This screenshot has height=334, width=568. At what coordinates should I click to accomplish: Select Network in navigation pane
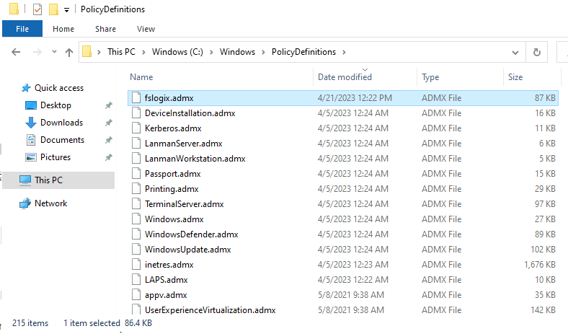click(50, 203)
